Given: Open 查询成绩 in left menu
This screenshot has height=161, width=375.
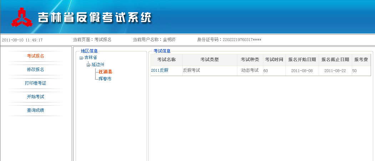Looking at the screenshot, I should [35, 111].
